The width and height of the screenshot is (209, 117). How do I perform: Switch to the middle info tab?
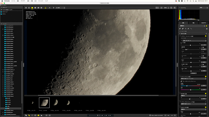pyautogui.click(x=193, y=23)
